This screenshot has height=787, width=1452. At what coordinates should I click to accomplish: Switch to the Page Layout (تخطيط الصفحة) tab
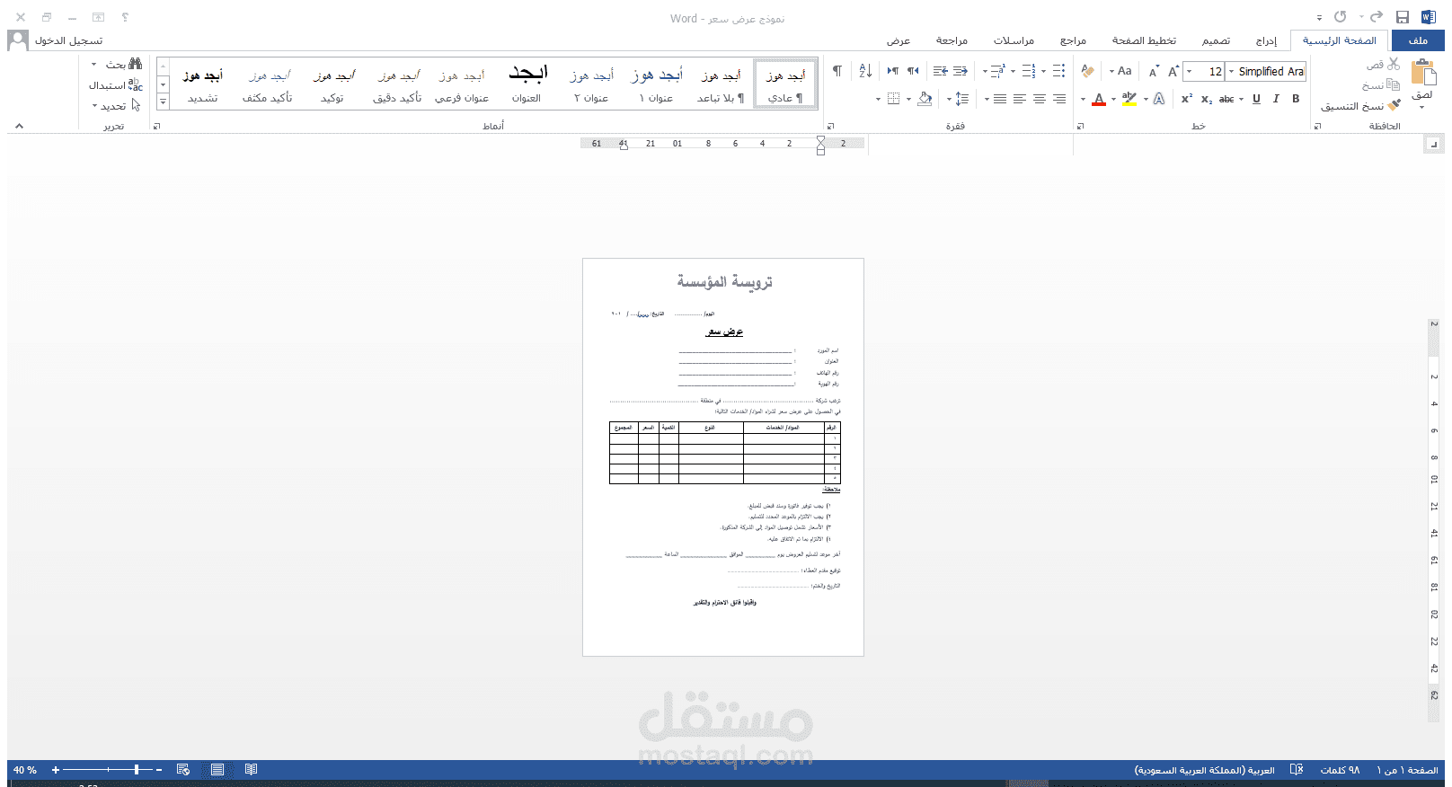click(x=1144, y=40)
